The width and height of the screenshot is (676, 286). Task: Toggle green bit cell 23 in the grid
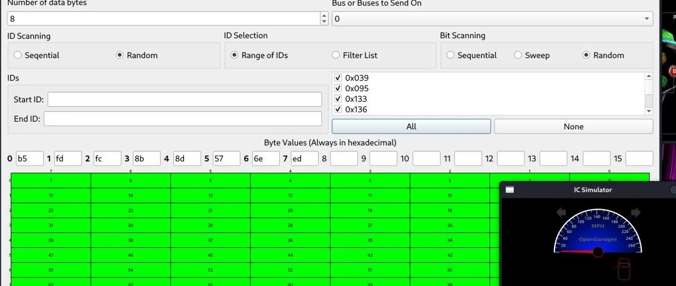point(51,210)
